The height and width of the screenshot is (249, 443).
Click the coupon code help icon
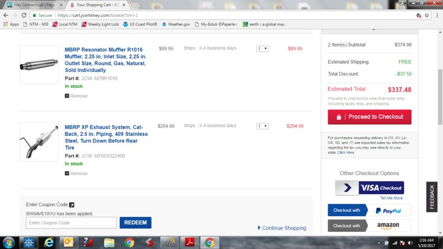point(72,205)
